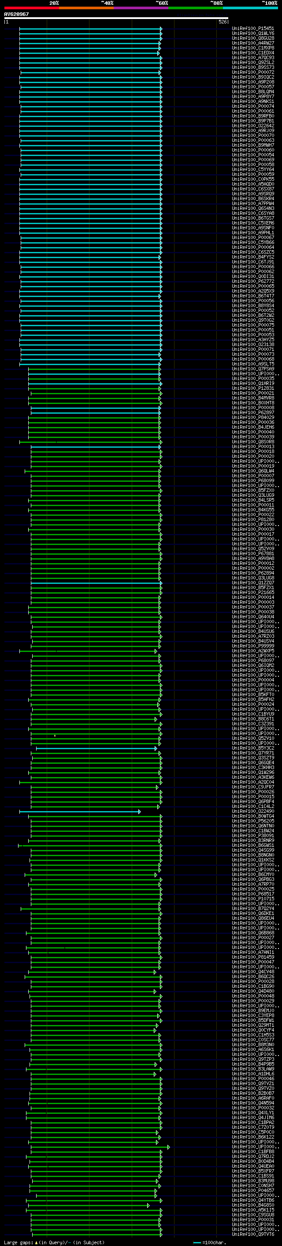
Task: Select the UniRef100_A2QC04 hit label
Action: pyautogui.click(x=253, y=782)
